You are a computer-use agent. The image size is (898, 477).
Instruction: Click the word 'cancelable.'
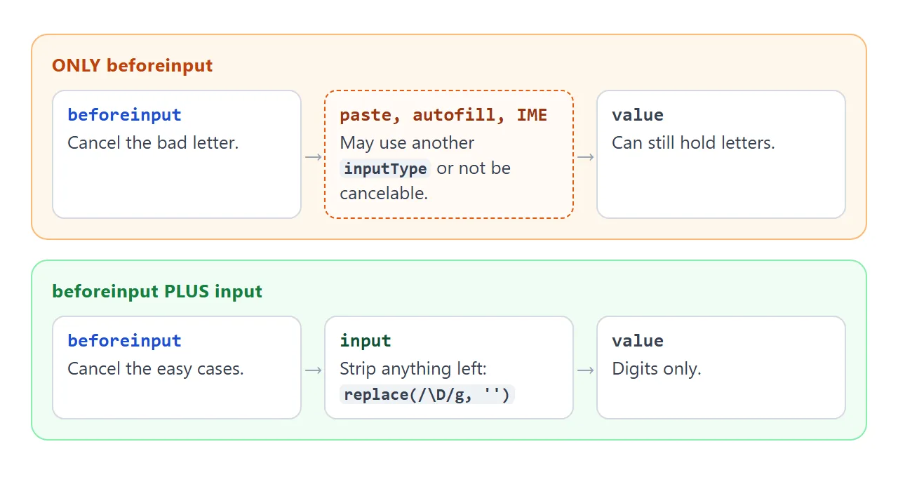tap(384, 194)
